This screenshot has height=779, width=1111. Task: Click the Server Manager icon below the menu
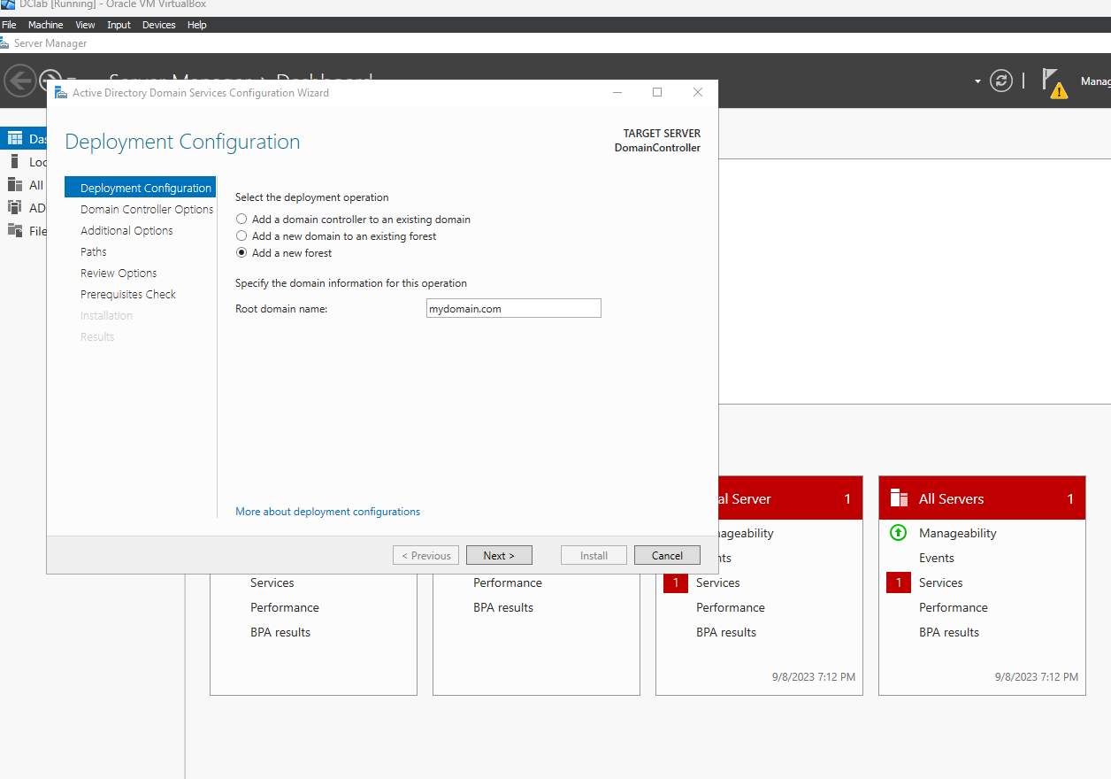(x=7, y=42)
